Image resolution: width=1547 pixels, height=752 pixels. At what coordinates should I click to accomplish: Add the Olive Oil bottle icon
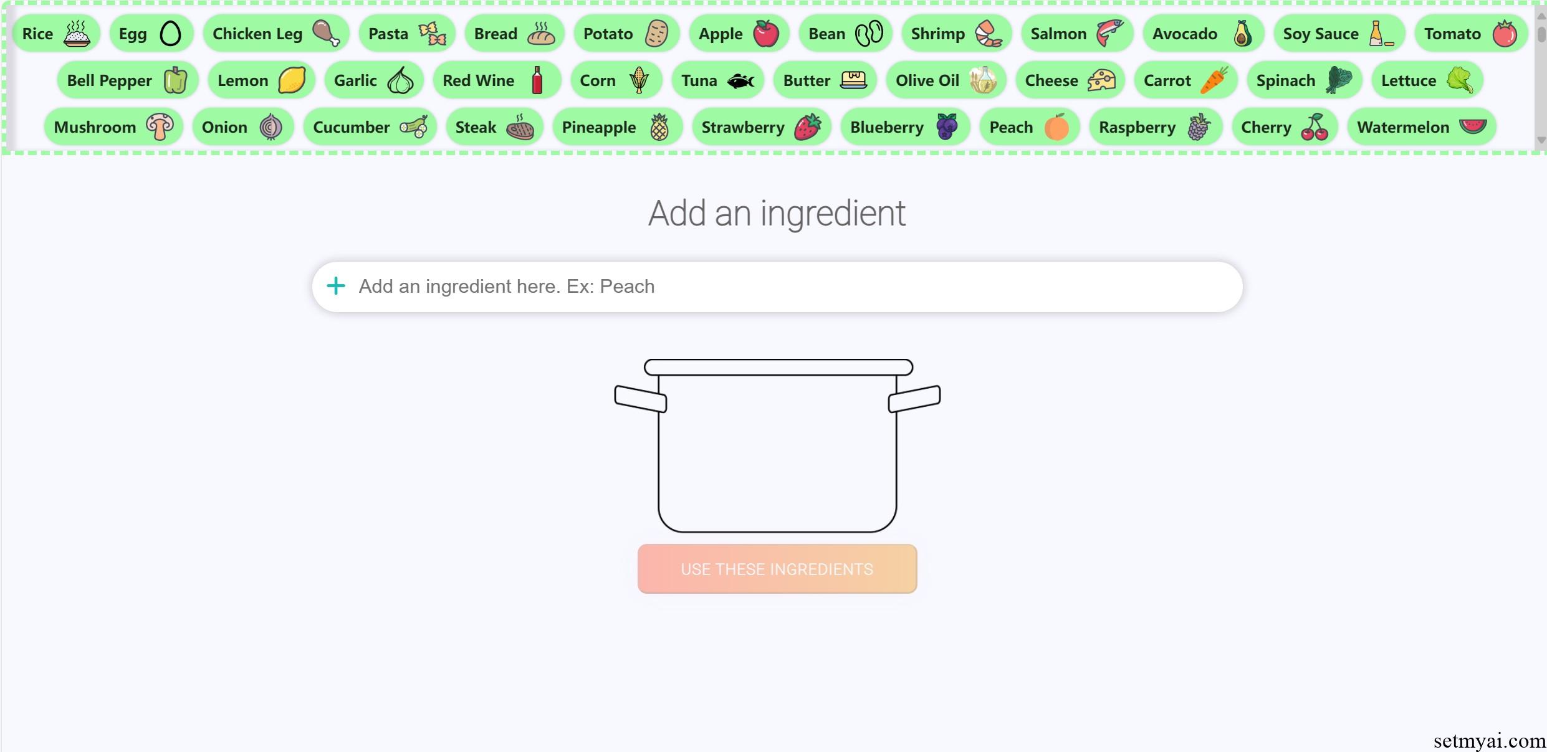(x=984, y=80)
